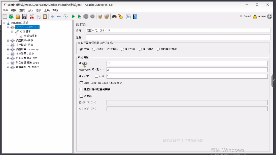Select the HTTP请求 sampler node
Image resolution: width=276 pixels, height=155 pixels.
(x=25, y=32)
